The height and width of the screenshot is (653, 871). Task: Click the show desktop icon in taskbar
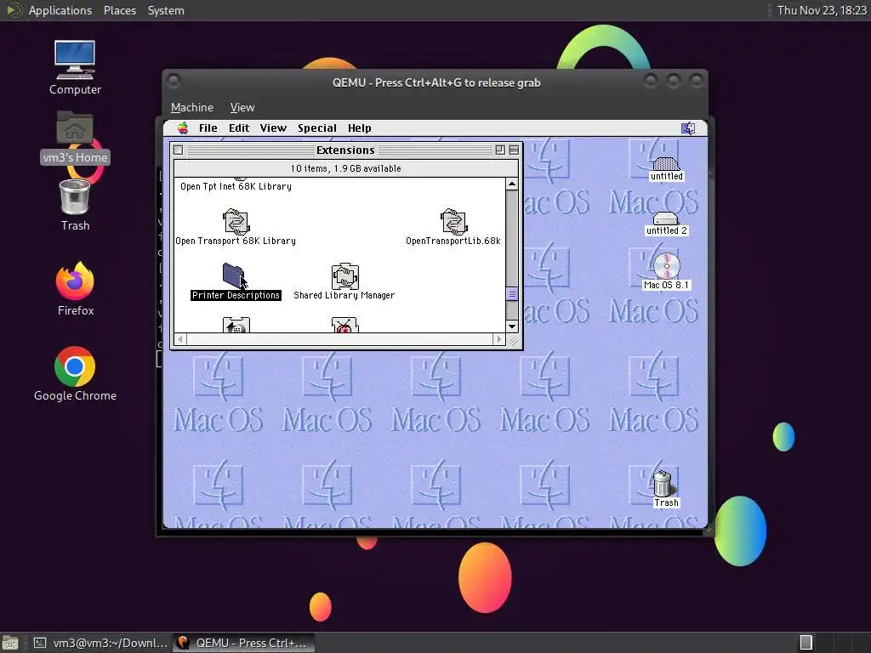point(10,643)
